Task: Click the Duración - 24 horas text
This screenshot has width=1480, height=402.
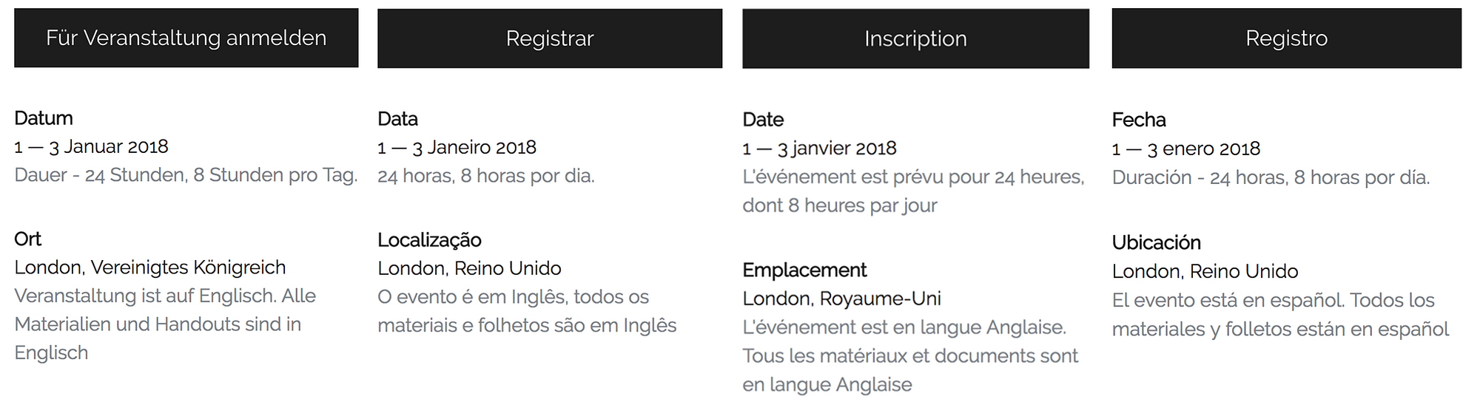Action: (1271, 177)
